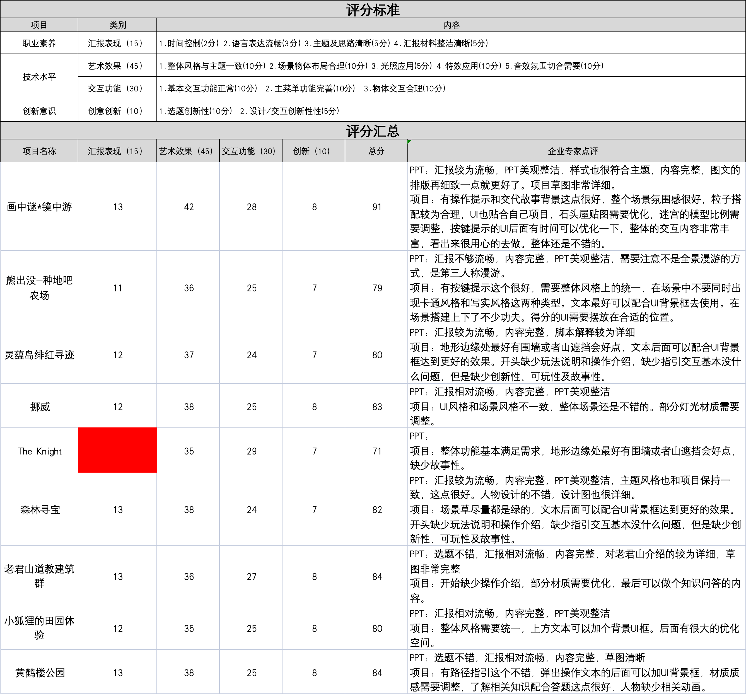Screen dimensions: 746x694
Task: Select the 总分 column header
Action: (376, 151)
